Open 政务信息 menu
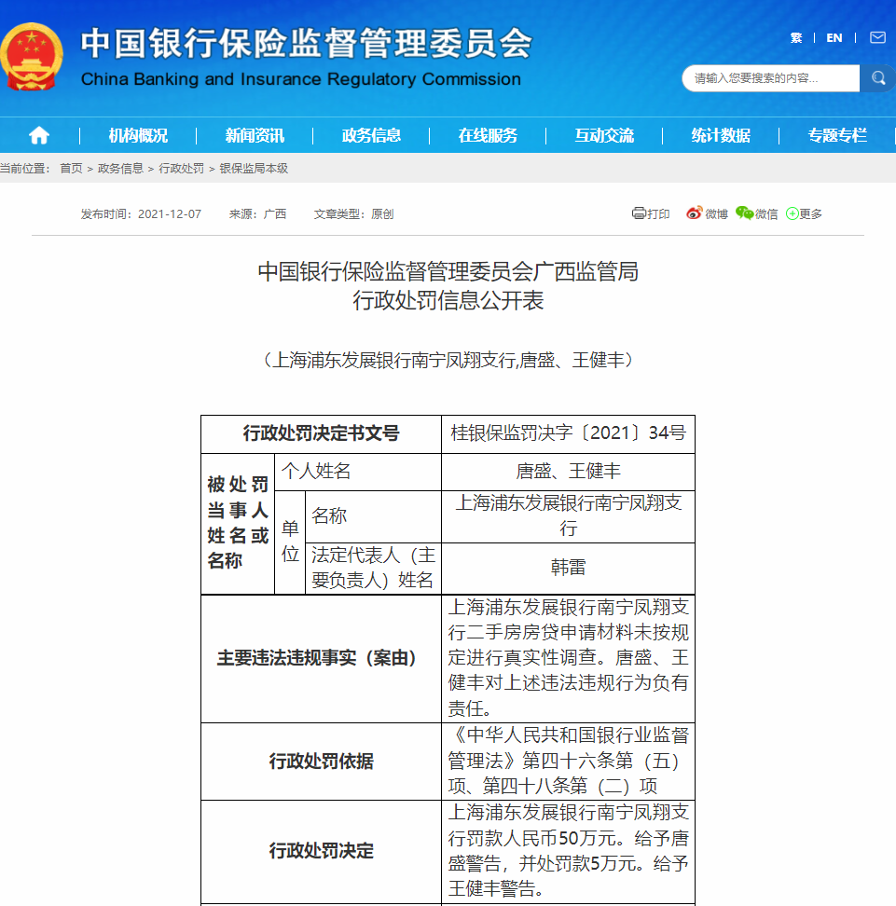The width and height of the screenshot is (896, 906). (371, 135)
